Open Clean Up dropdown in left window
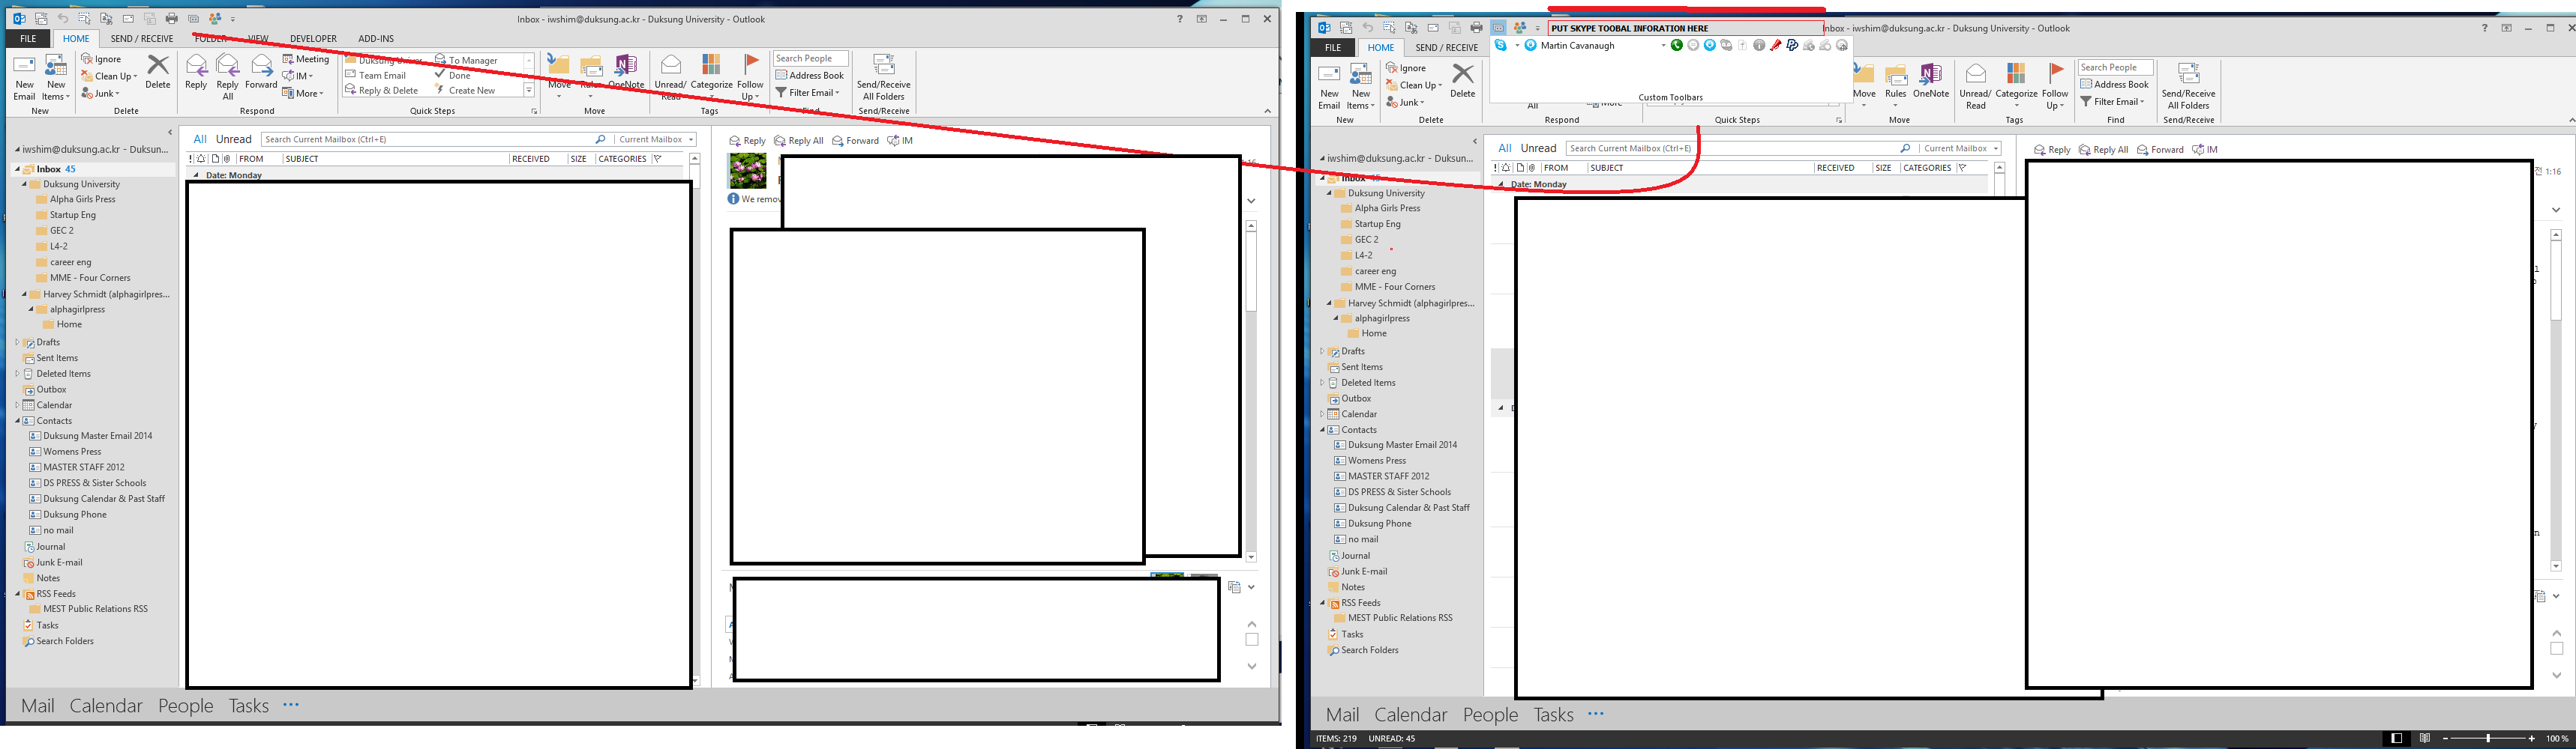Image resolution: width=2576 pixels, height=749 pixels. click(109, 76)
